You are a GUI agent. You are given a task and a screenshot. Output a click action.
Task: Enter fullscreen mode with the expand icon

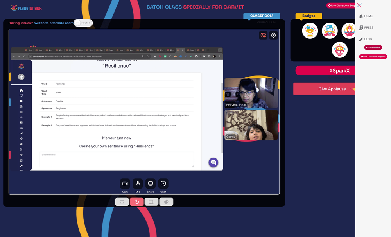122,202
